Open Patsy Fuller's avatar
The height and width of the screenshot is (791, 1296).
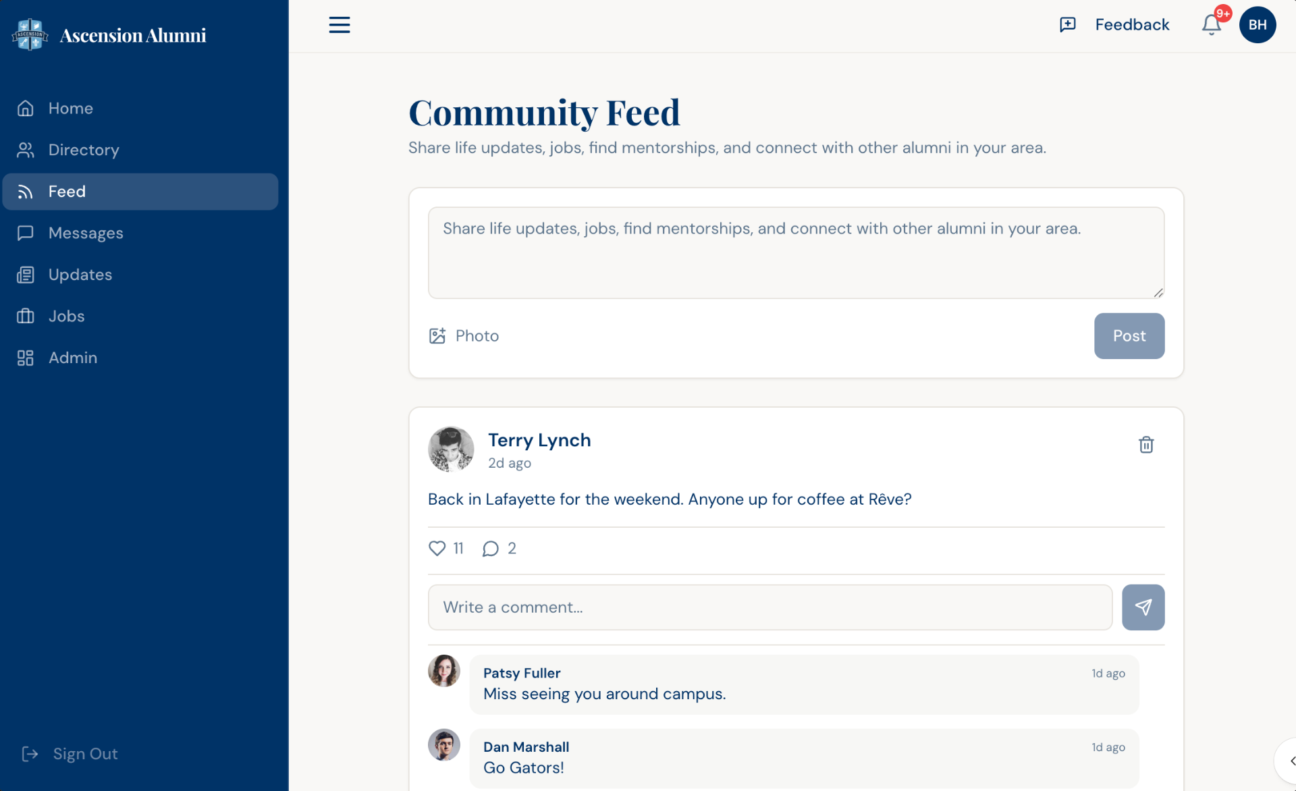(443, 671)
